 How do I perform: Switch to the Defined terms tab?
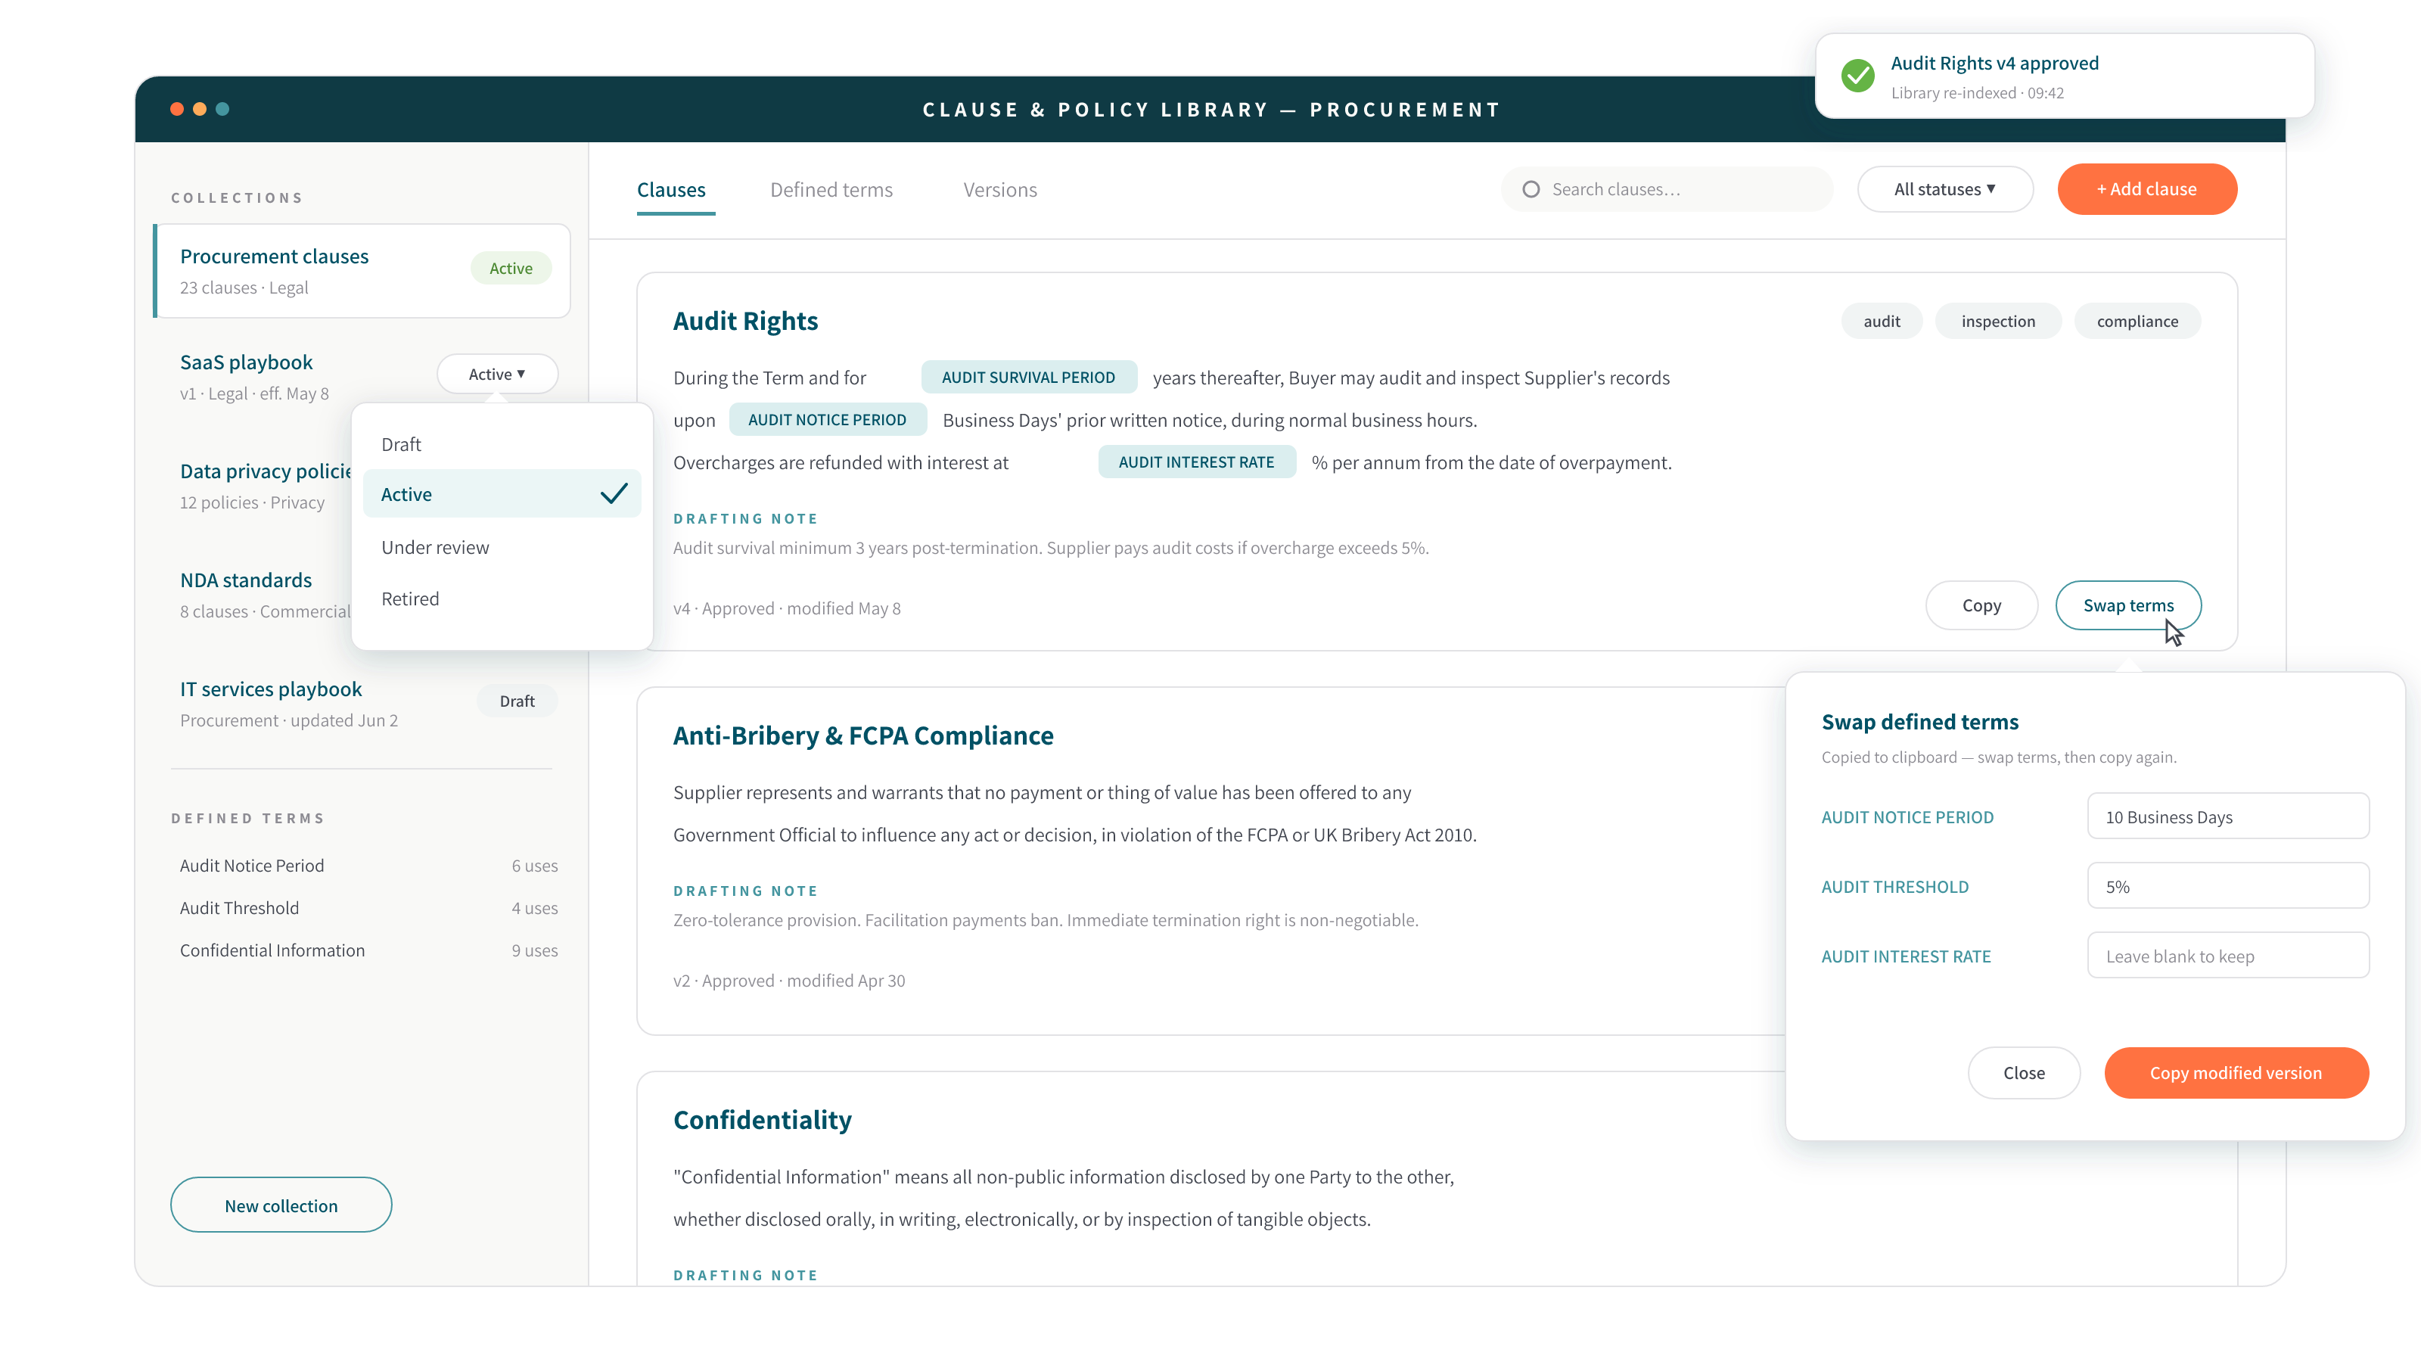pos(831,190)
